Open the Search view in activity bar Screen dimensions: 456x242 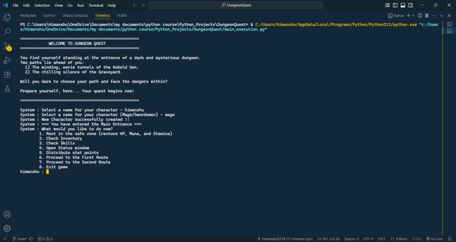tap(7, 32)
